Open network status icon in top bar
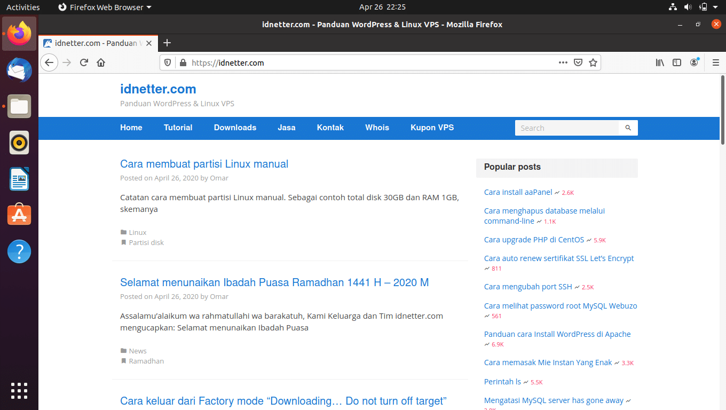726x410 pixels. click(x=673, y=7)
